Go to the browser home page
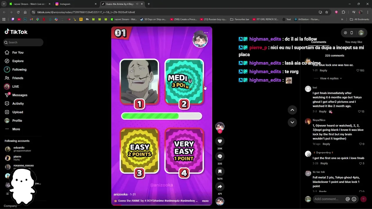372x209 pixels. click(x=25, y=12)
